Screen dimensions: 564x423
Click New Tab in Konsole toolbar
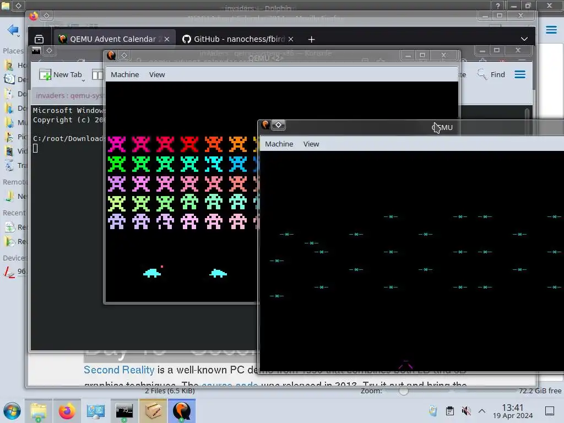click(x=61, y=74)
